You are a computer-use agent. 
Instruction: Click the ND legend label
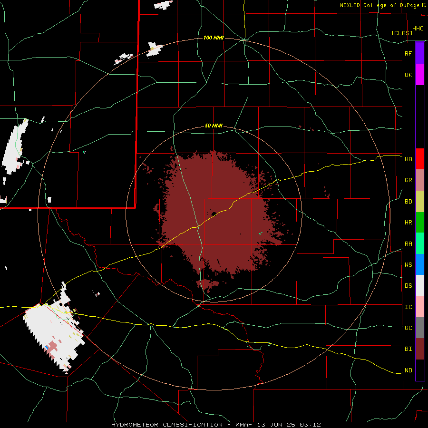coord(408,370)
